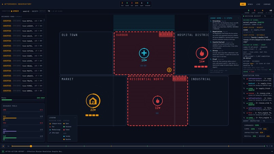Select the Market collapse rescue mission icon
The height and width of the screenshot is (154, 274).
pos(93,101)
